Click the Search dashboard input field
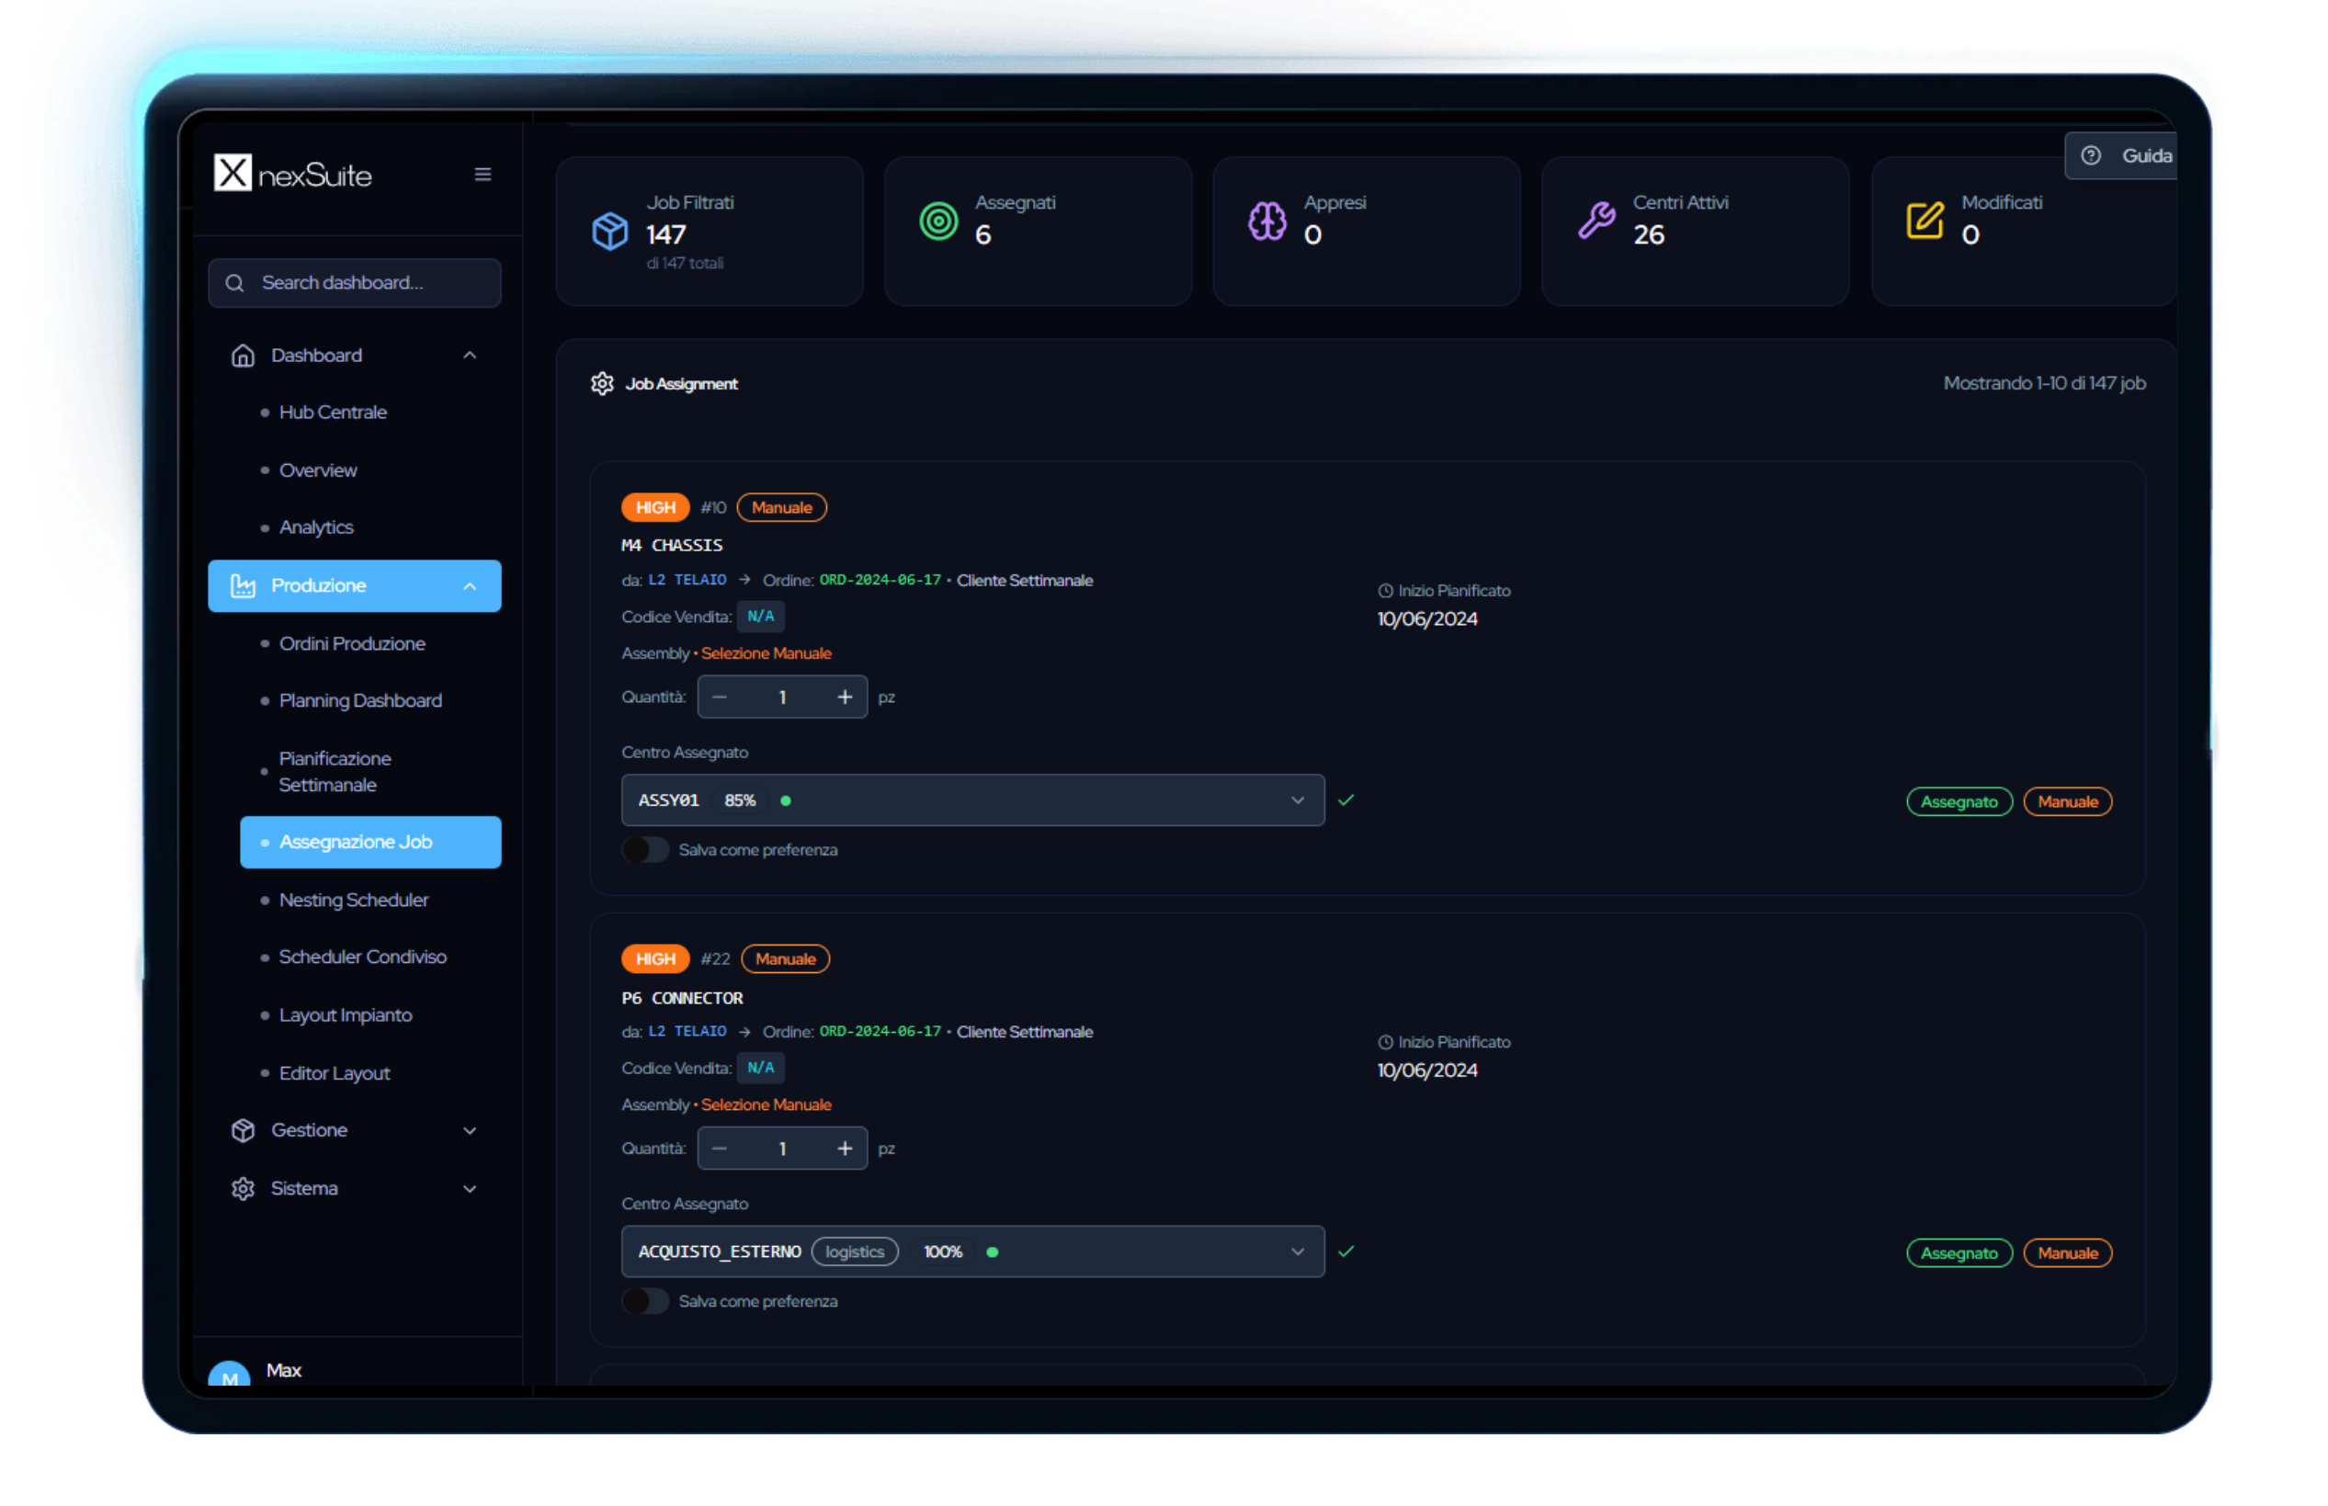Image resolution: width=2328 pixels, height=1506 pixels. pos(354,283)
